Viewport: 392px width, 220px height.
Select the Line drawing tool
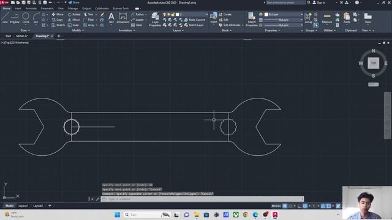pos(5,18)
